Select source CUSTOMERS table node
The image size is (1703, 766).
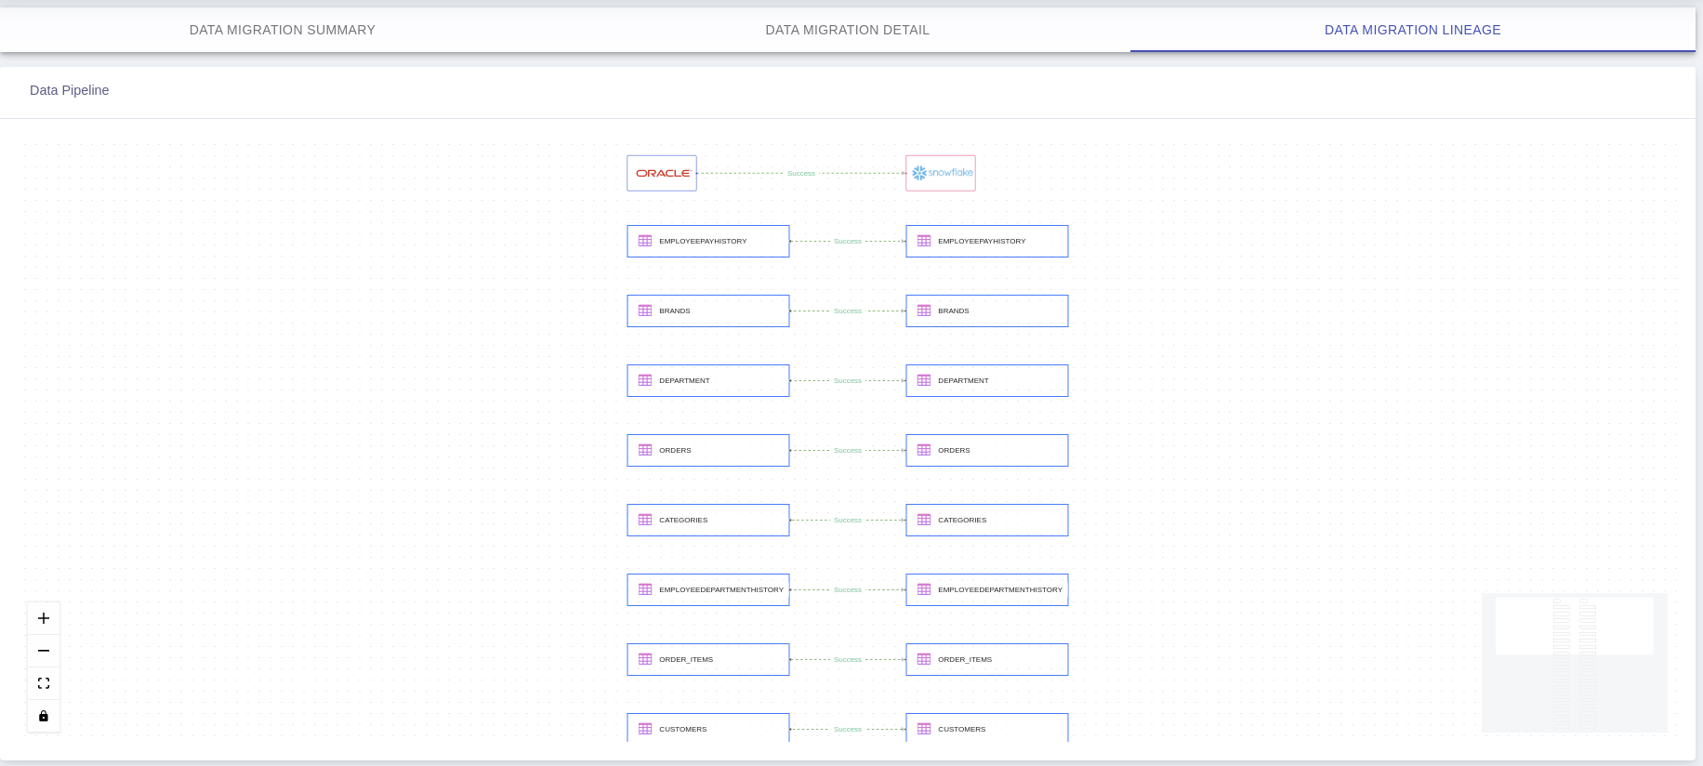point(708,728)
